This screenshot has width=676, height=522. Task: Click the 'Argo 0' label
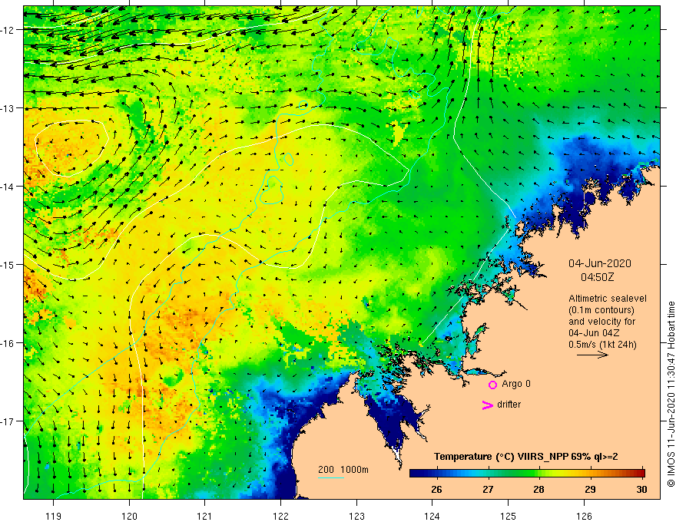click(516, 384)
